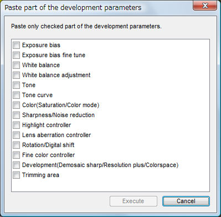221x217 pixels.
Task: Click the Trimming area label text
Action: [x=40, y=175]
